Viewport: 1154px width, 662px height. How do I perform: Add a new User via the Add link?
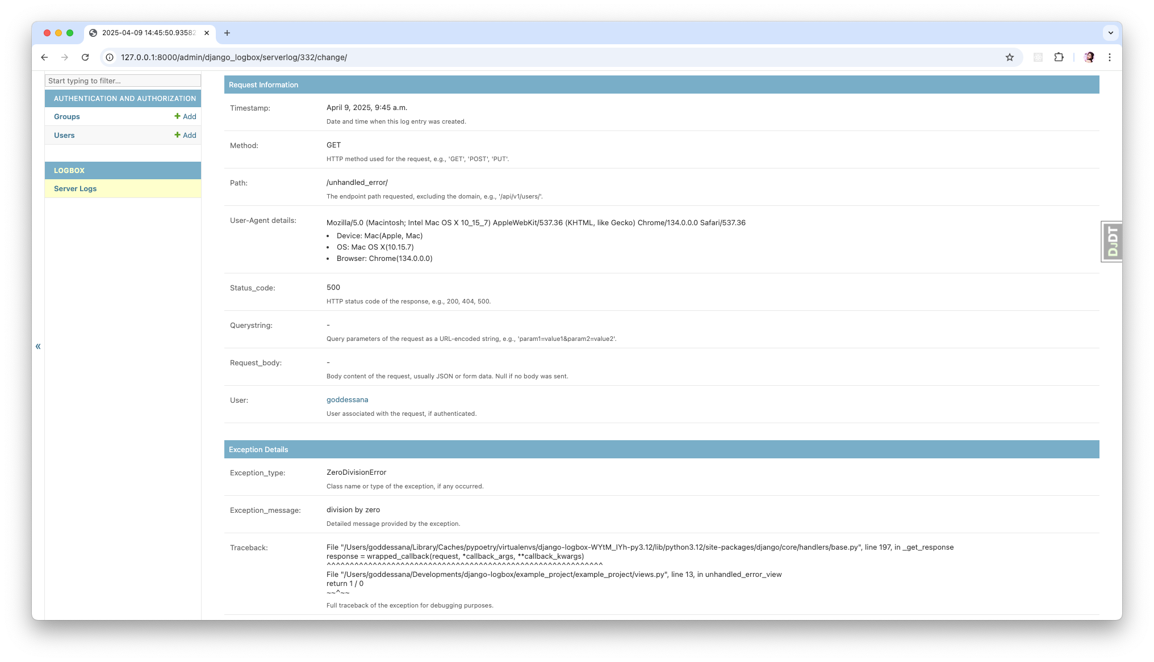[x=185, y=135]
